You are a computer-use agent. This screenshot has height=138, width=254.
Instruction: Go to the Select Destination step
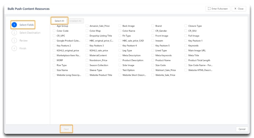coord(26,33)
